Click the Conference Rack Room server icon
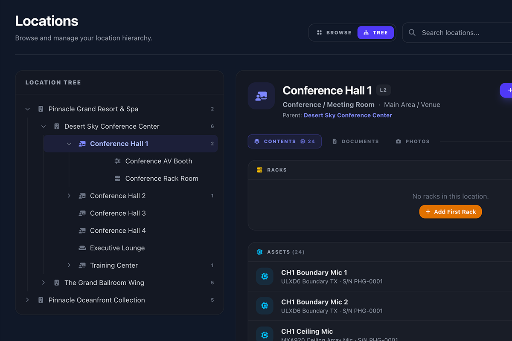Image resolution: width=512 pixels, height=341 pixels. pyautogui.click(x=118, y=179)
